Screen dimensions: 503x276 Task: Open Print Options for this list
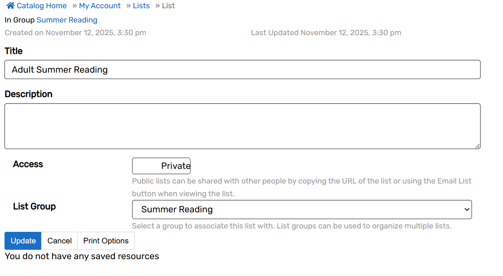(x=106, y=240)
